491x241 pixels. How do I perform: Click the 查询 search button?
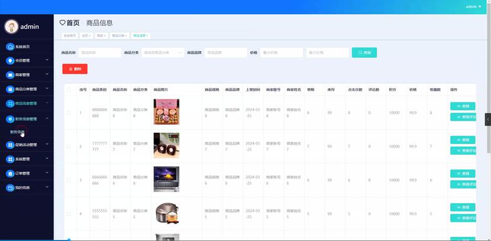point(364,53)
